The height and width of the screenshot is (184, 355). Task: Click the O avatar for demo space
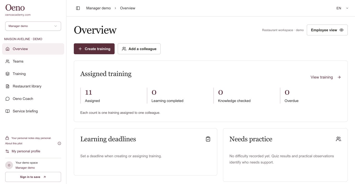coord(9,165)
